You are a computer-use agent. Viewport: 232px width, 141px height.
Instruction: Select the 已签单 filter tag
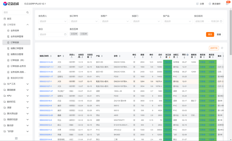[84, 34]
